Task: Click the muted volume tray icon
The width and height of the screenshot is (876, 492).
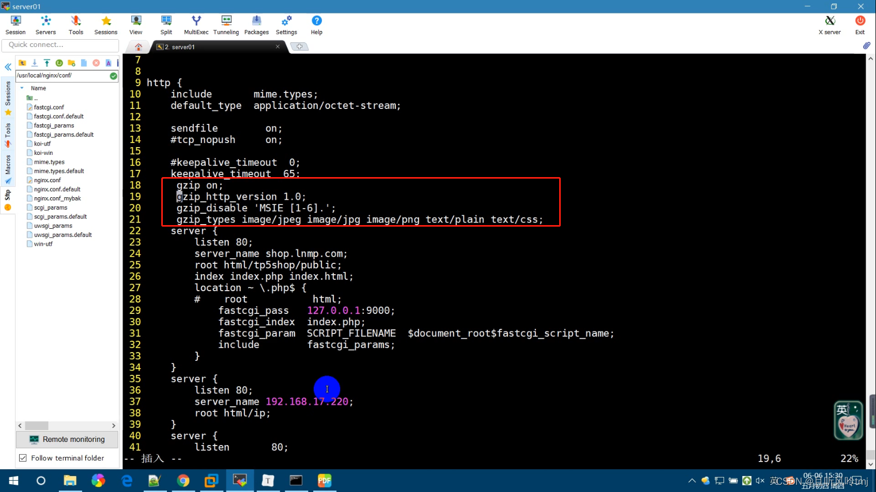Action: (760, 481)
